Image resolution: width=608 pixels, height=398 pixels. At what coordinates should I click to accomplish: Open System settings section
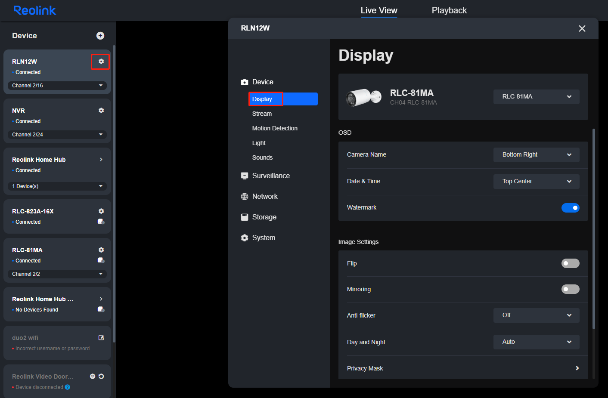click(258, 238)
